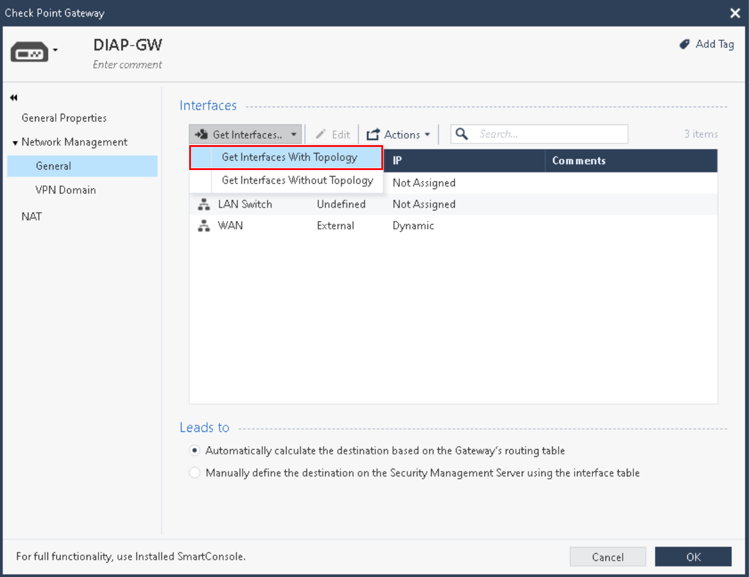The image size is (749, 577).
Task: Choose Get Interfaces Without Topology
Action: [286, 181]
